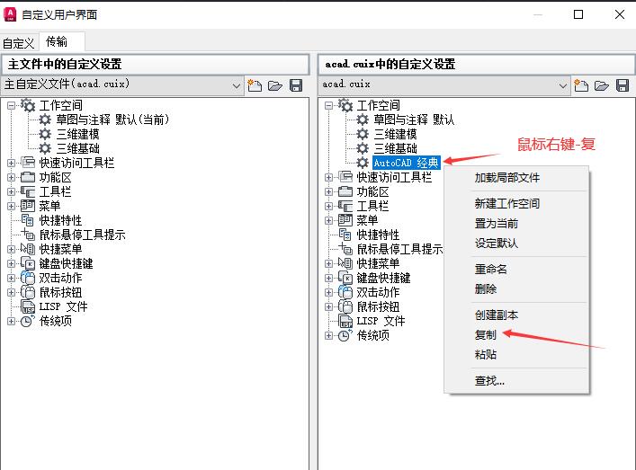Click new customization file icon in right pane

pos(581,85)
